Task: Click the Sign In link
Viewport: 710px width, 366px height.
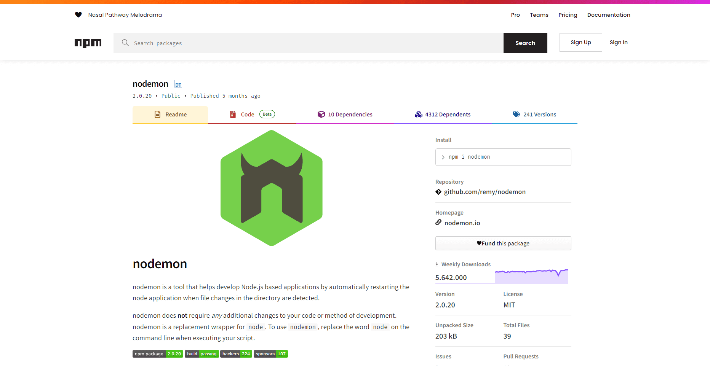Action: click(619, 42)
